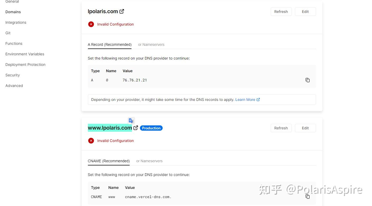The height and width of the screenshot is (206, 372).
Task: Switch www.lpolaris.com to the Nameservers tab
Action: [x=149, y=161]
